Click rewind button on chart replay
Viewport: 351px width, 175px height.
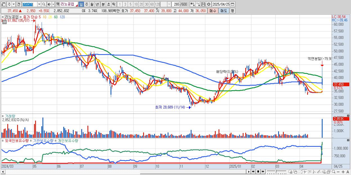pyautogui.click(x=253, y=172)
